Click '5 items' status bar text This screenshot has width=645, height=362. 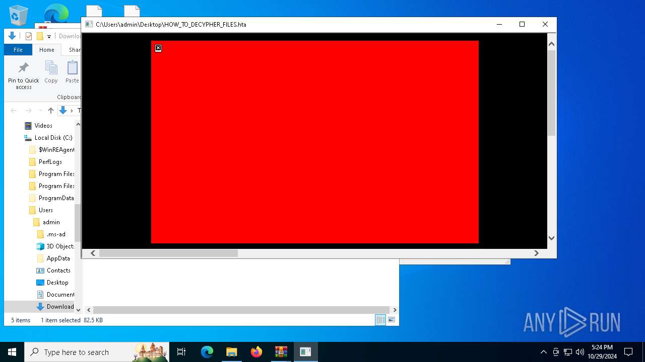pos(21,320)
